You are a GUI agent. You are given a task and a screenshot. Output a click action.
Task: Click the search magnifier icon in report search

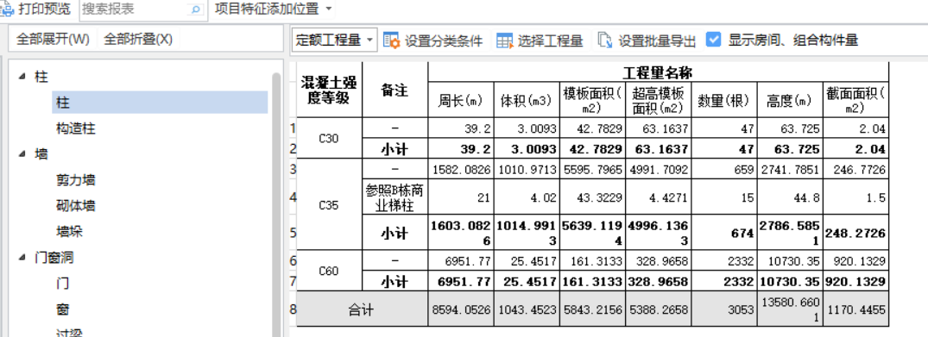[x=196, y=9]
